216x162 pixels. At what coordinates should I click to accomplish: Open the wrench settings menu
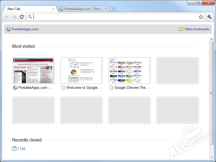(x=209, y=17)
